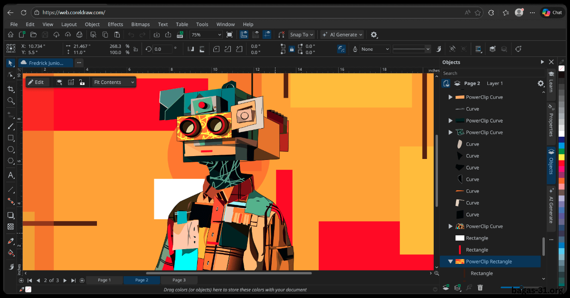This screenshot has width=570, height=298.
Task: Open the Object menu
Action: [x=92, y=24]
